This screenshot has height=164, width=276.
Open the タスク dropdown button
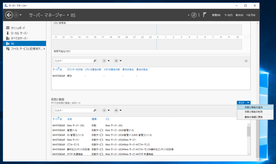[244, 103]
